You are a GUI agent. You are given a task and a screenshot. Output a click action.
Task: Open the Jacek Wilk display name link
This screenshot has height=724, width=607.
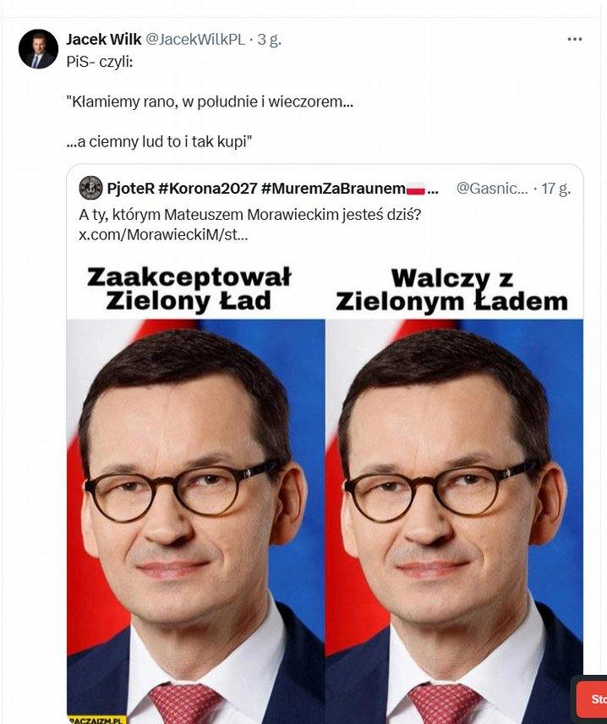pyautogui.click(x=103, y=40)
